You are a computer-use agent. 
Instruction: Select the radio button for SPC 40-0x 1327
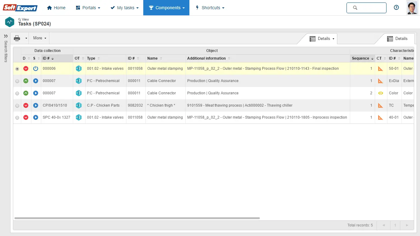[x=17, y=118]
